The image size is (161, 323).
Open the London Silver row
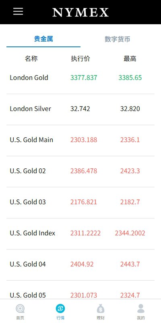(x=80, y=109)
